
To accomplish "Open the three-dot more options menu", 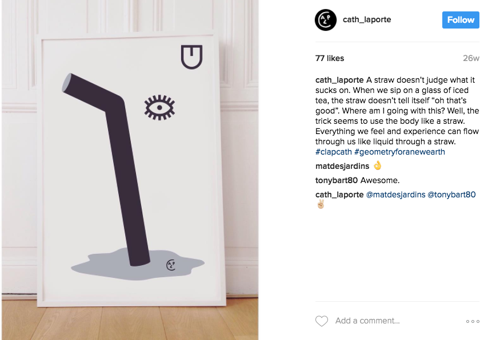I will coord(473,321).
